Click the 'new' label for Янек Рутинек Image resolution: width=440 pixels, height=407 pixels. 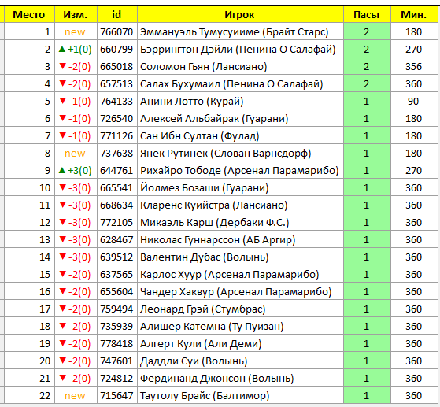(x=75, y=154)
